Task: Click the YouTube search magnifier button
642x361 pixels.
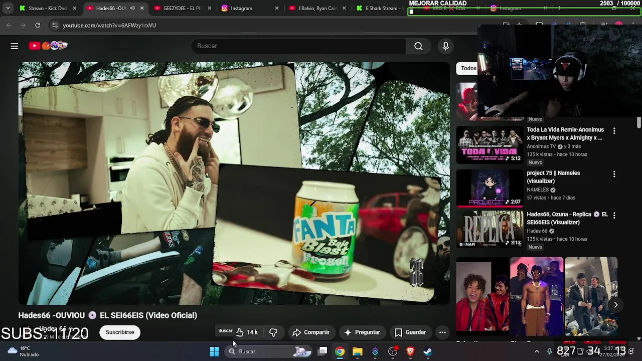Action: point(418,46)
